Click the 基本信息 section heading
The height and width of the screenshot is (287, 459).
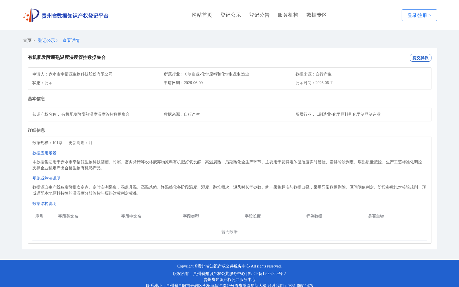click(x=36, y=99)
